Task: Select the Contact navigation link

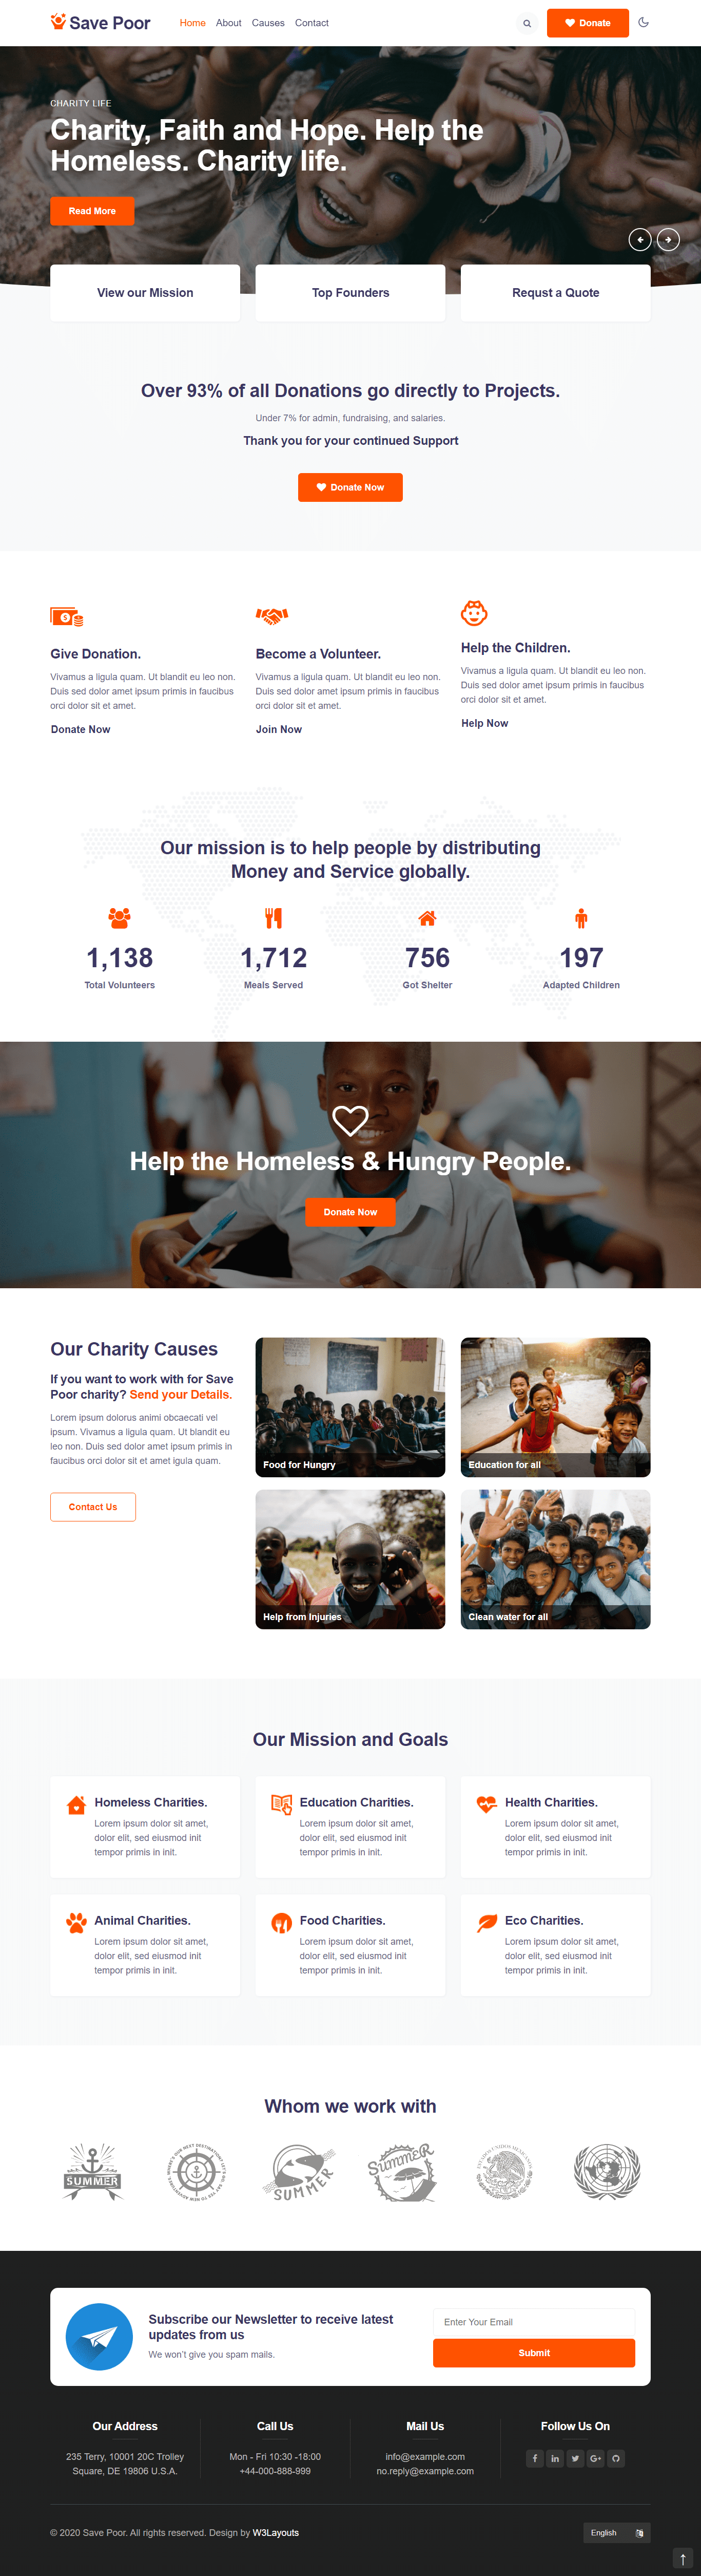Action: pos(311,23)
